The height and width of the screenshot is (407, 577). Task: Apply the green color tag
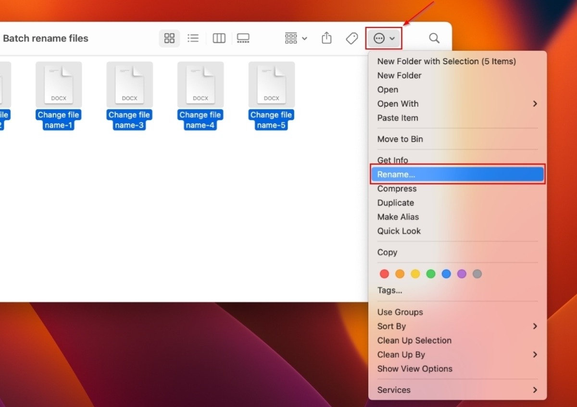(431, 274)
